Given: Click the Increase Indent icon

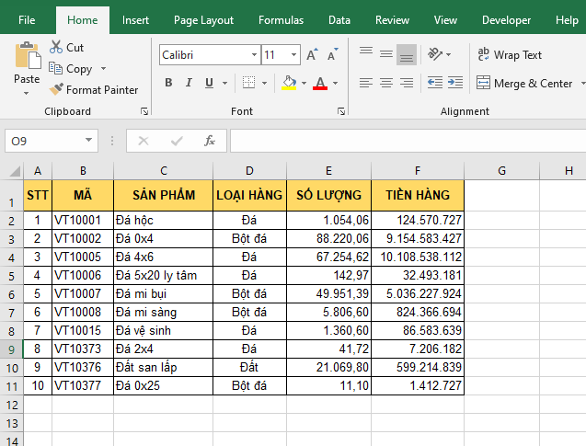Looking at the screenshot, I should pyautogui.click(x=455, y=83).
